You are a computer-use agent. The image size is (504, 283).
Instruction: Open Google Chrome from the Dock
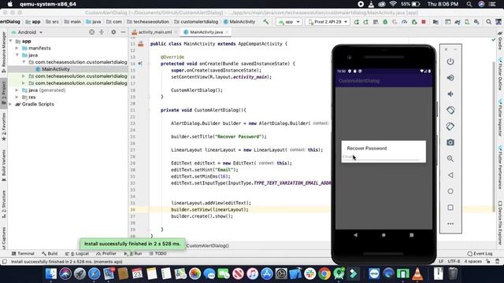pyautogui.click(x=324, y=274)
